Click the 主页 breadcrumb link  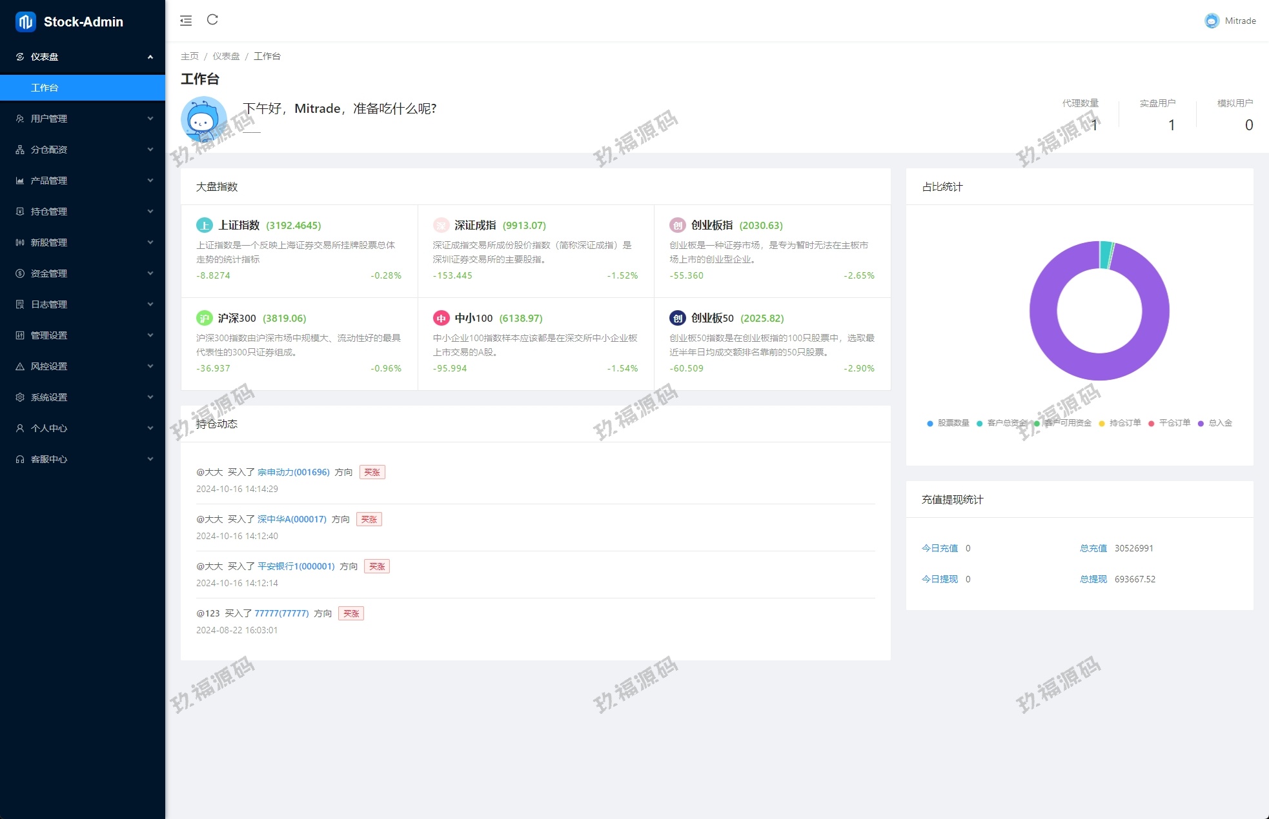click(189, 56)
